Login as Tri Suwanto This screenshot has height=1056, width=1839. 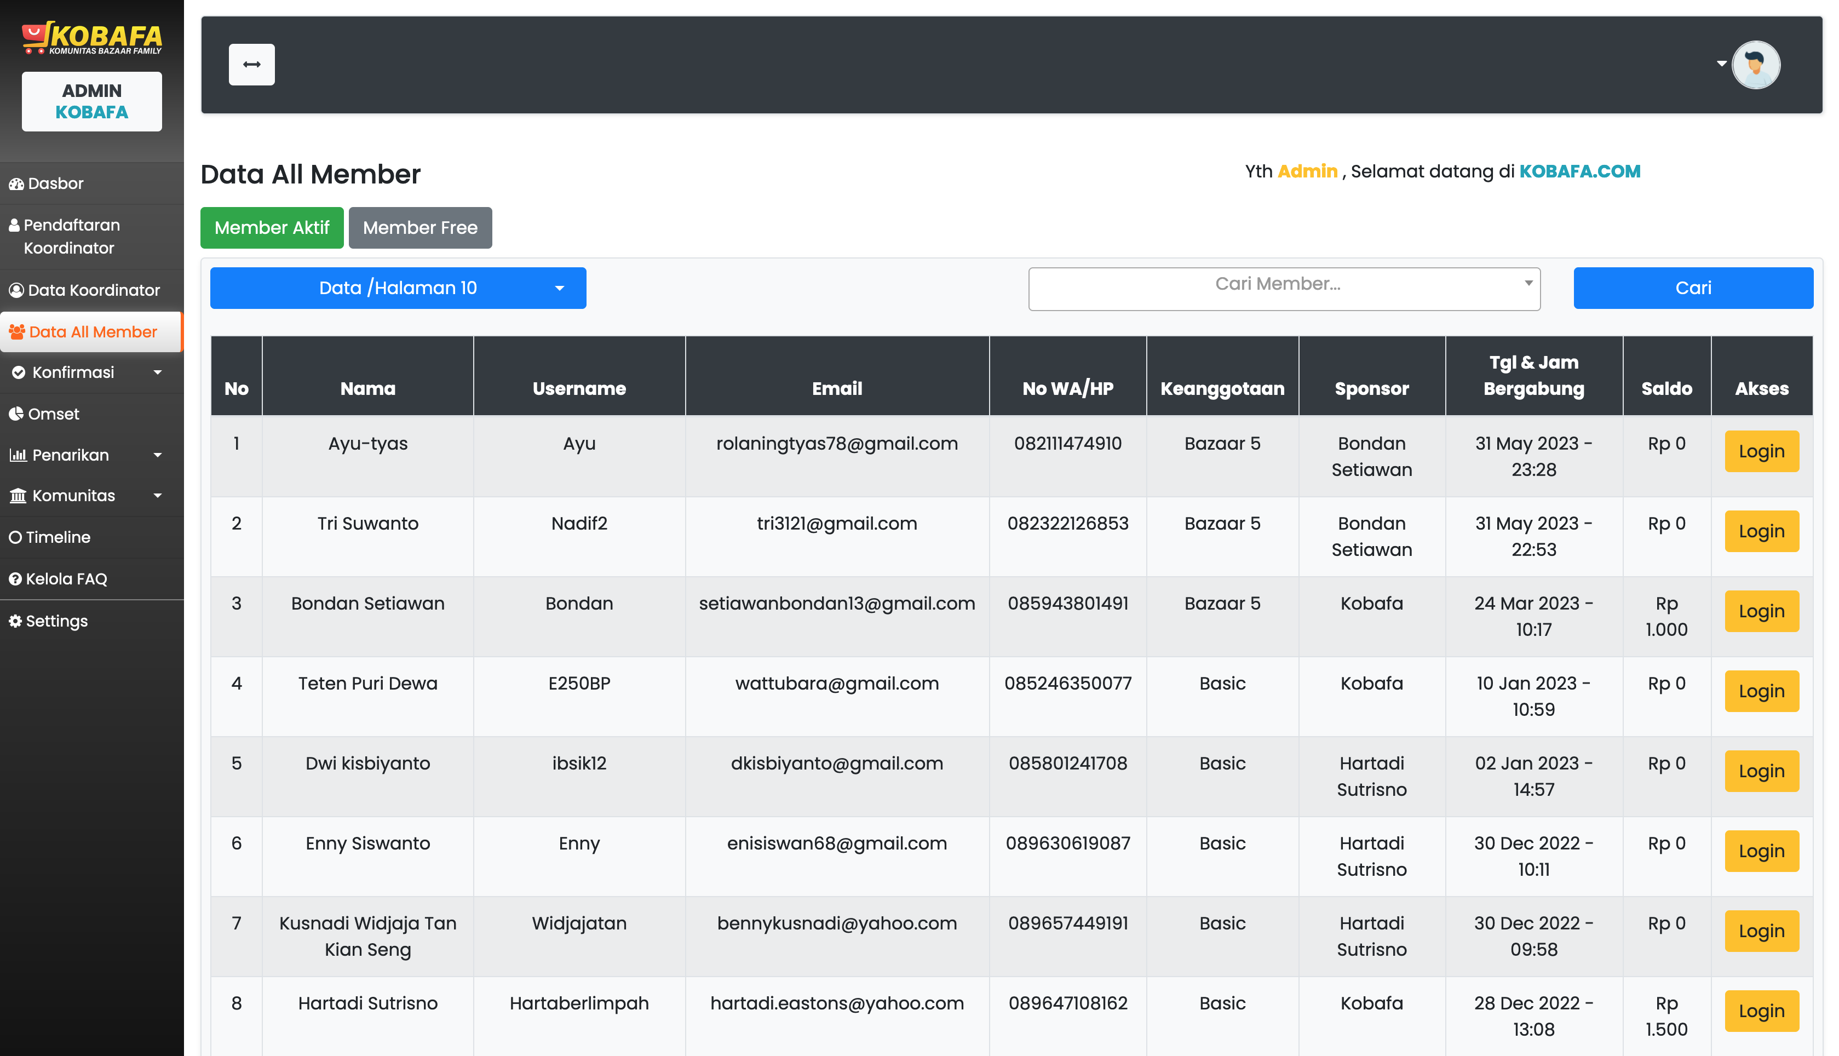[1761, 531]
